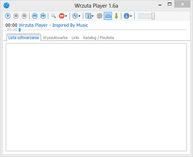Screen dimensions: 193x157
Task: Expand the red remove icon dropdown arrow
Action: click(66, 16)
